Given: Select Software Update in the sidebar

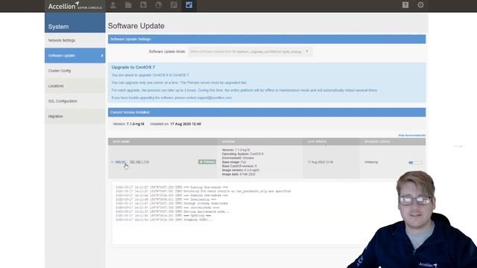Looking at the screenshot, I should click(75, 55).
